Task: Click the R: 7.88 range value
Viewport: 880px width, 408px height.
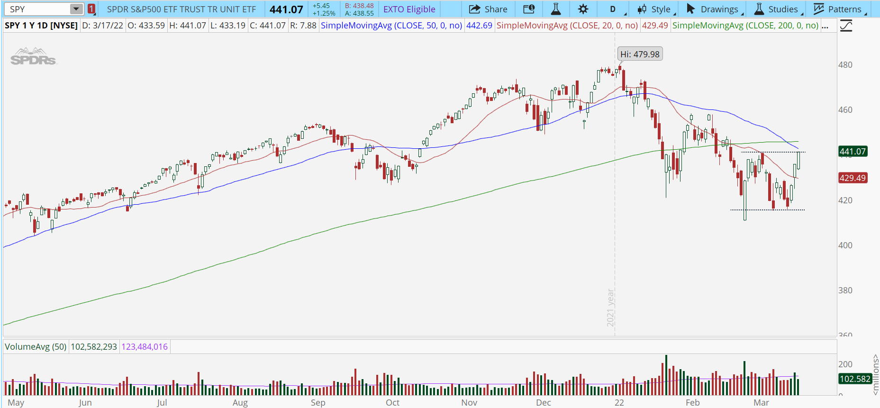Action: pyautogui.click(x=303, y=26)
